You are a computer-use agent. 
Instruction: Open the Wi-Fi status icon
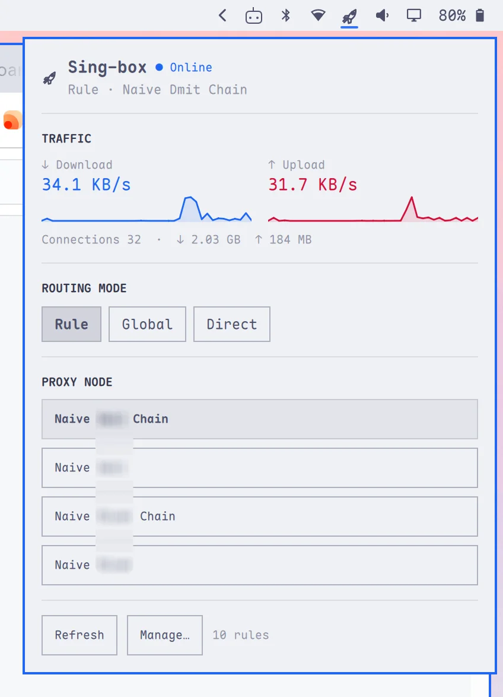pos(318,15)
